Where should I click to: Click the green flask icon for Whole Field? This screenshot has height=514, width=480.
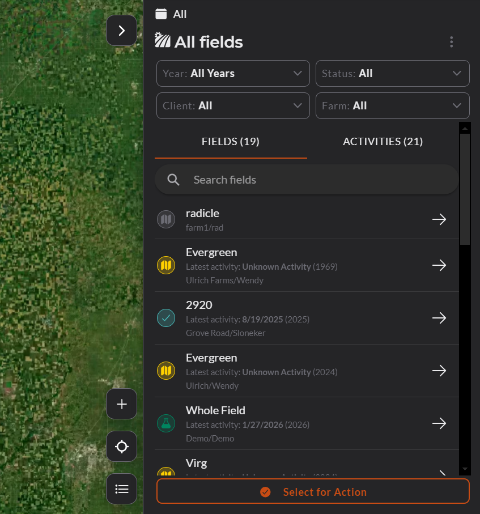[x=166, y=423]
